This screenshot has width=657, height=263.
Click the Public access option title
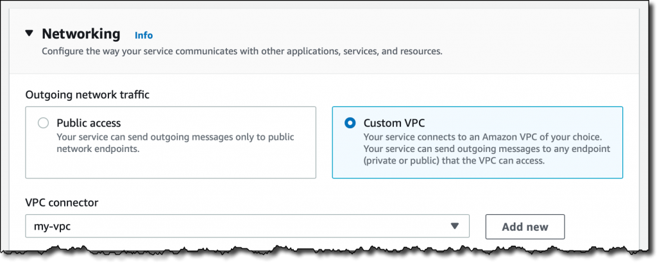coord(89,123)
